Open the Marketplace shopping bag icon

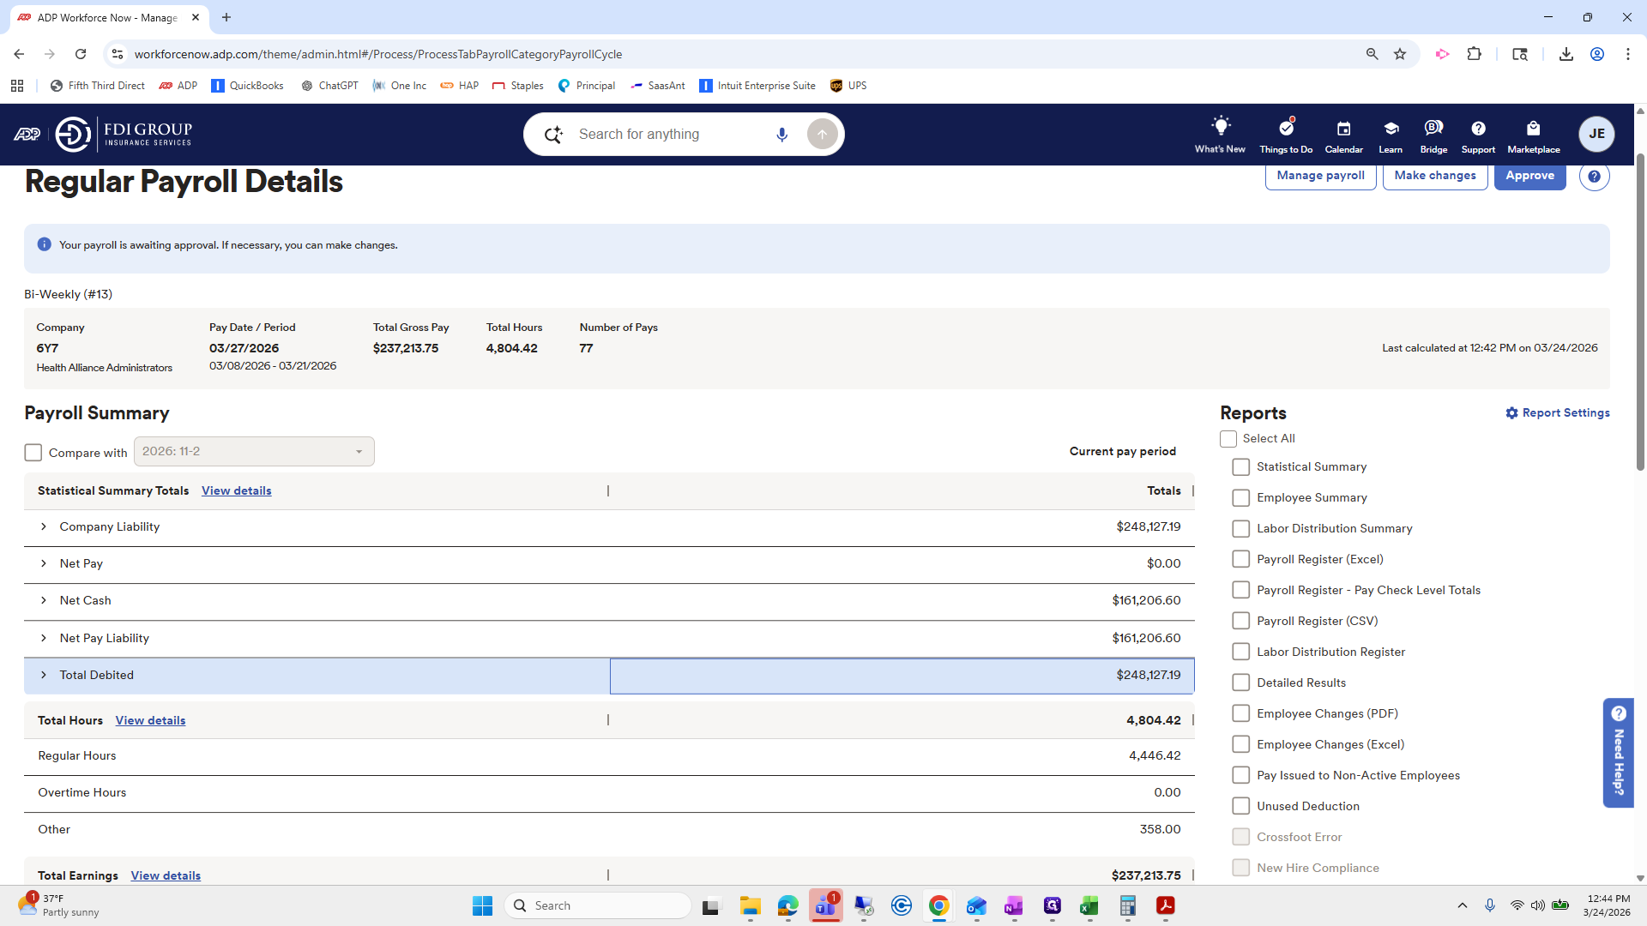tap(1533, 129)
